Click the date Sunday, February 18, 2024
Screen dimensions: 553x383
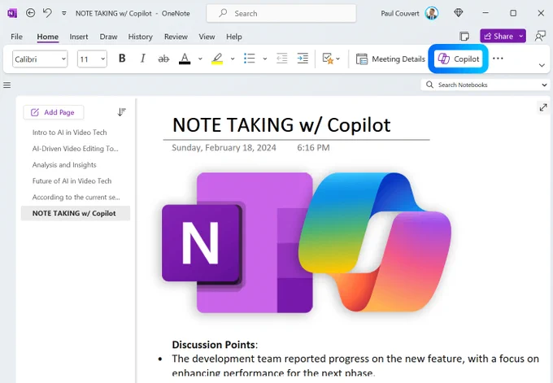coord(224,147)
